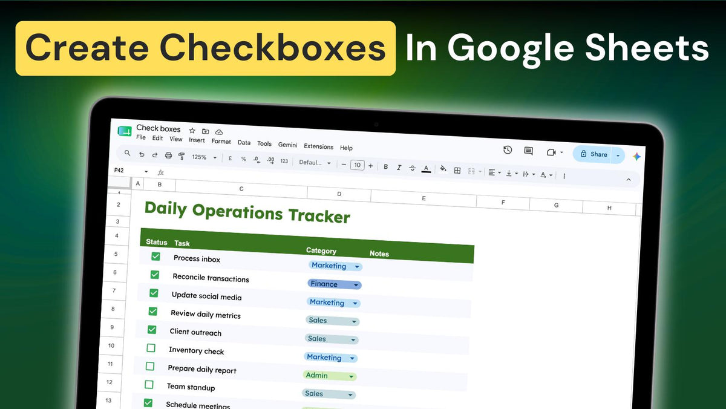Open the Insert menu
This screenshot has height=409, width=726.
coord(197,140)
